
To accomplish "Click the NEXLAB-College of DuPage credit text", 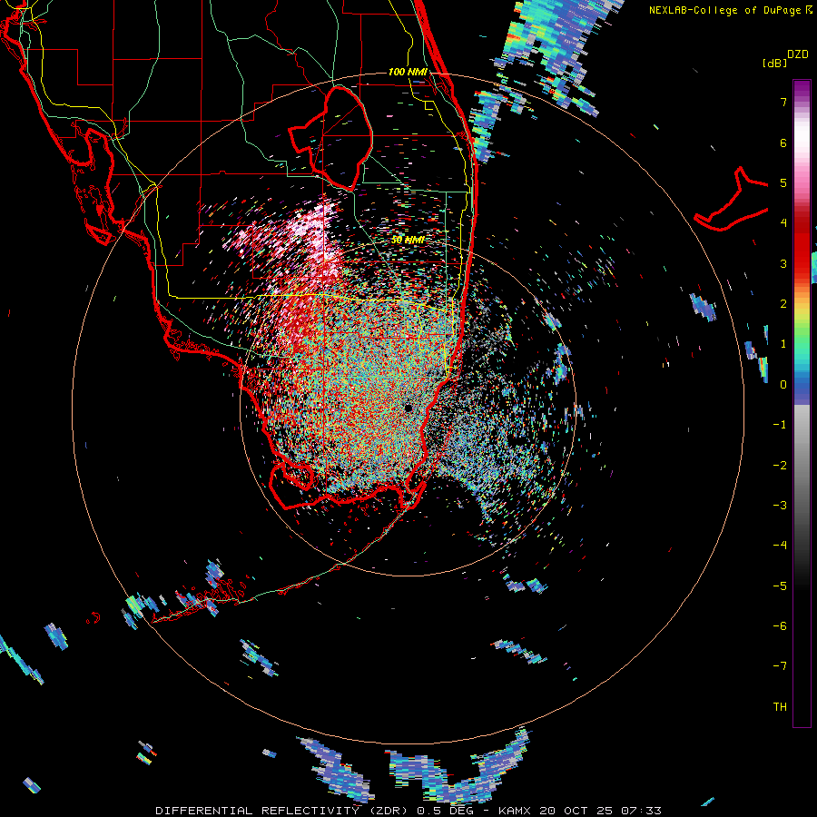I will (726, 10).
